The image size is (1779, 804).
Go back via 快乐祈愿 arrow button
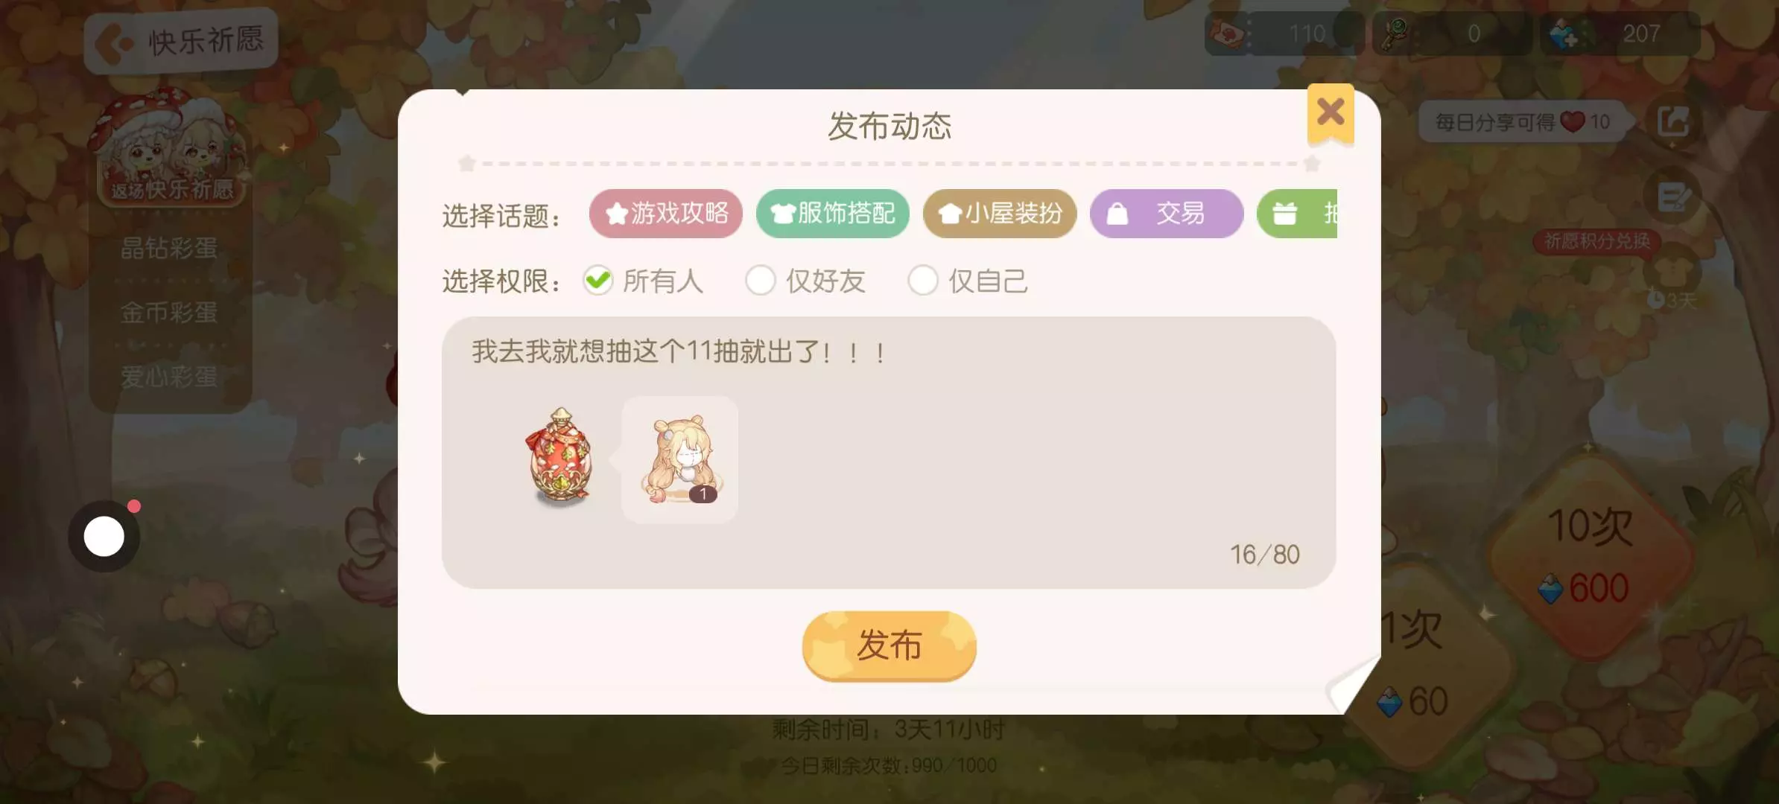[x=181, y=41]
